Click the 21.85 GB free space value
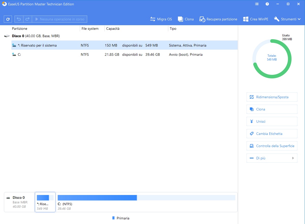The width and height of the screenshot is (305, 224). tap(112, 54)
